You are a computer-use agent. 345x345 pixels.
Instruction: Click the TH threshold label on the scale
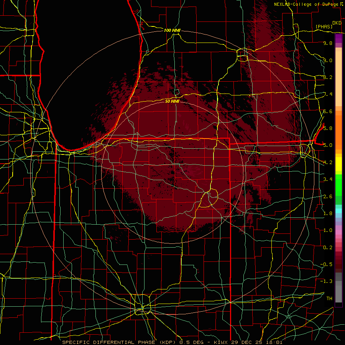point(329,298)
